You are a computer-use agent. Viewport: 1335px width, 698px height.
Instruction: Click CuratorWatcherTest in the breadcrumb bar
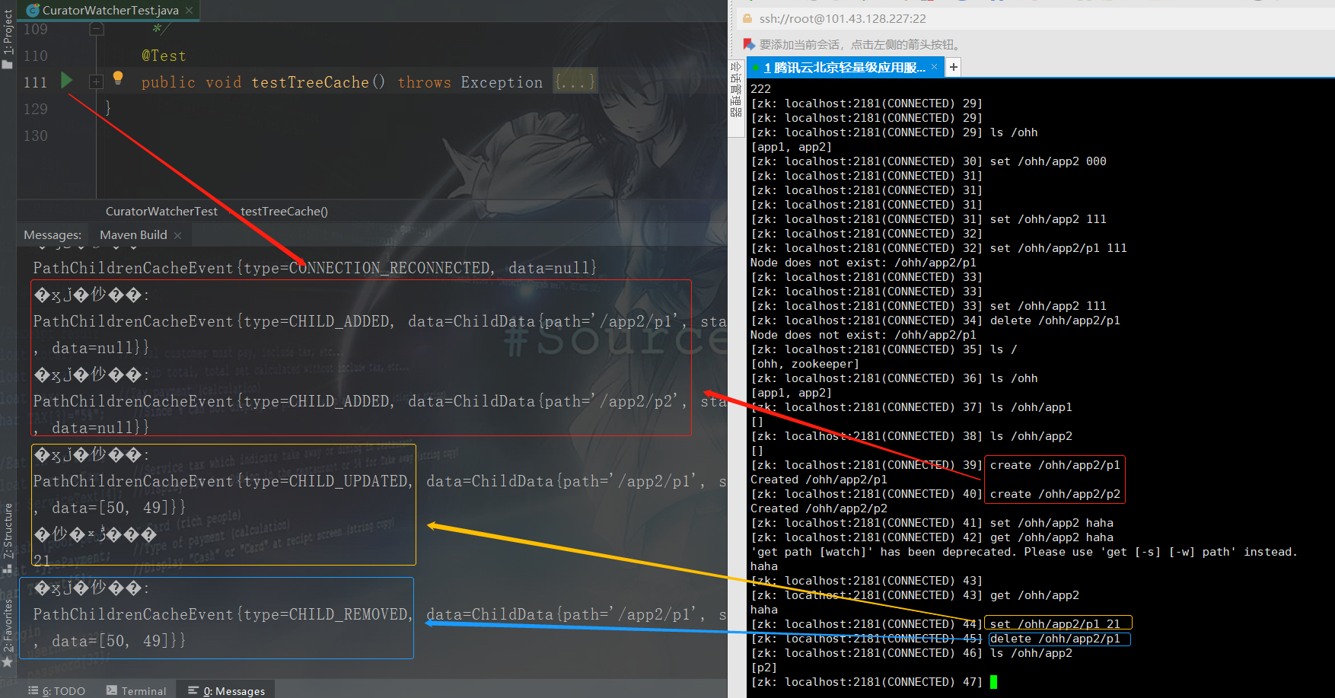click(161, 212)
